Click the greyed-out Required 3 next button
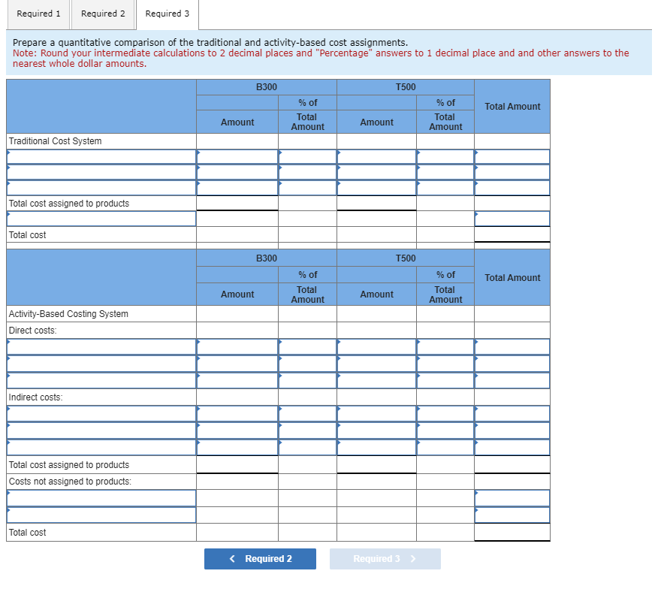Viewport: 664px width, 592px height. tap(385, 558)
